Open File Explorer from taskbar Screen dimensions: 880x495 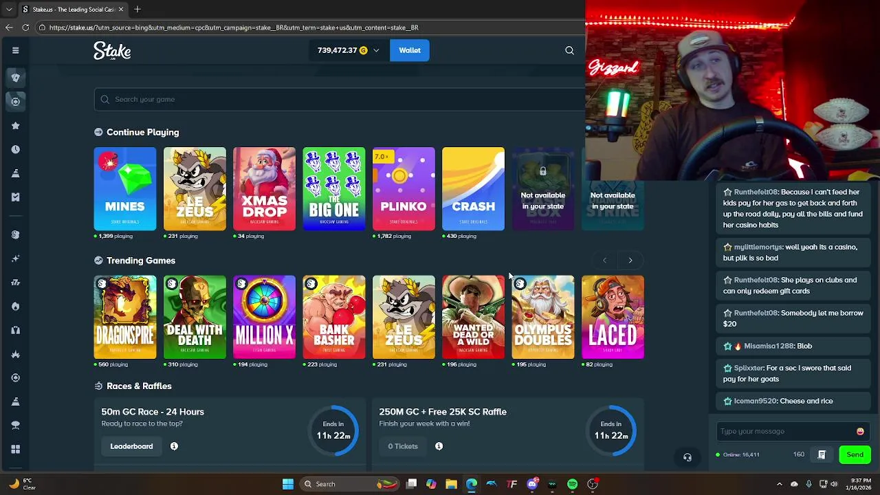click(x=451, y=484)
